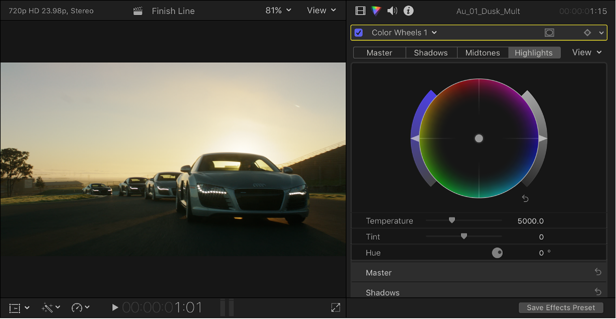Switch to the Shadows tab
The height and width of the screenshot is (319, 616).
[431, 52]
